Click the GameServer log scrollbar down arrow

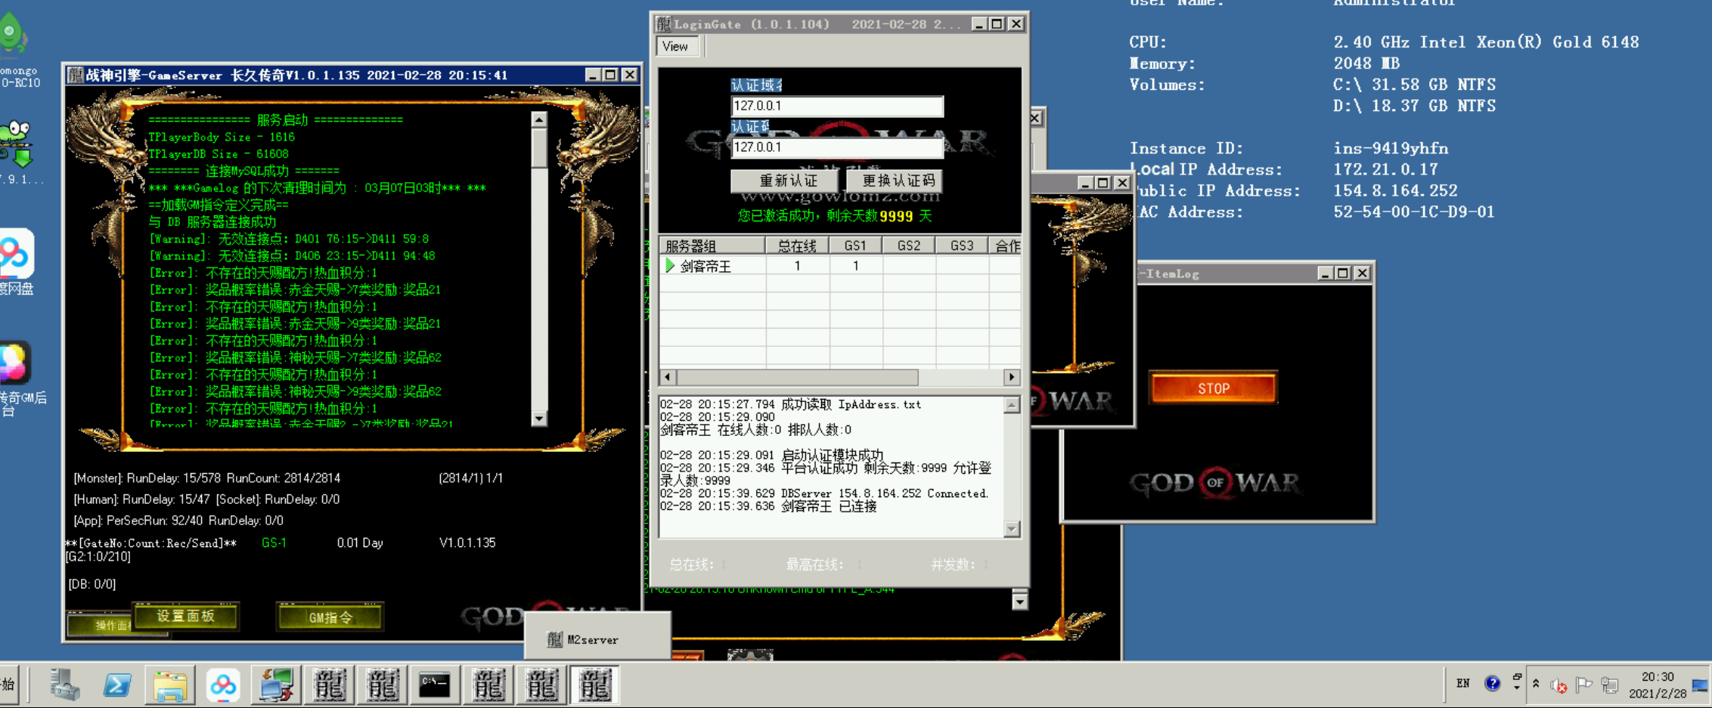click(x=539, y=418)
